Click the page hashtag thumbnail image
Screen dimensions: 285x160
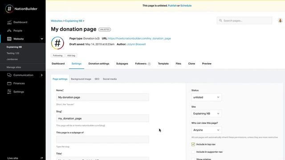57,43
